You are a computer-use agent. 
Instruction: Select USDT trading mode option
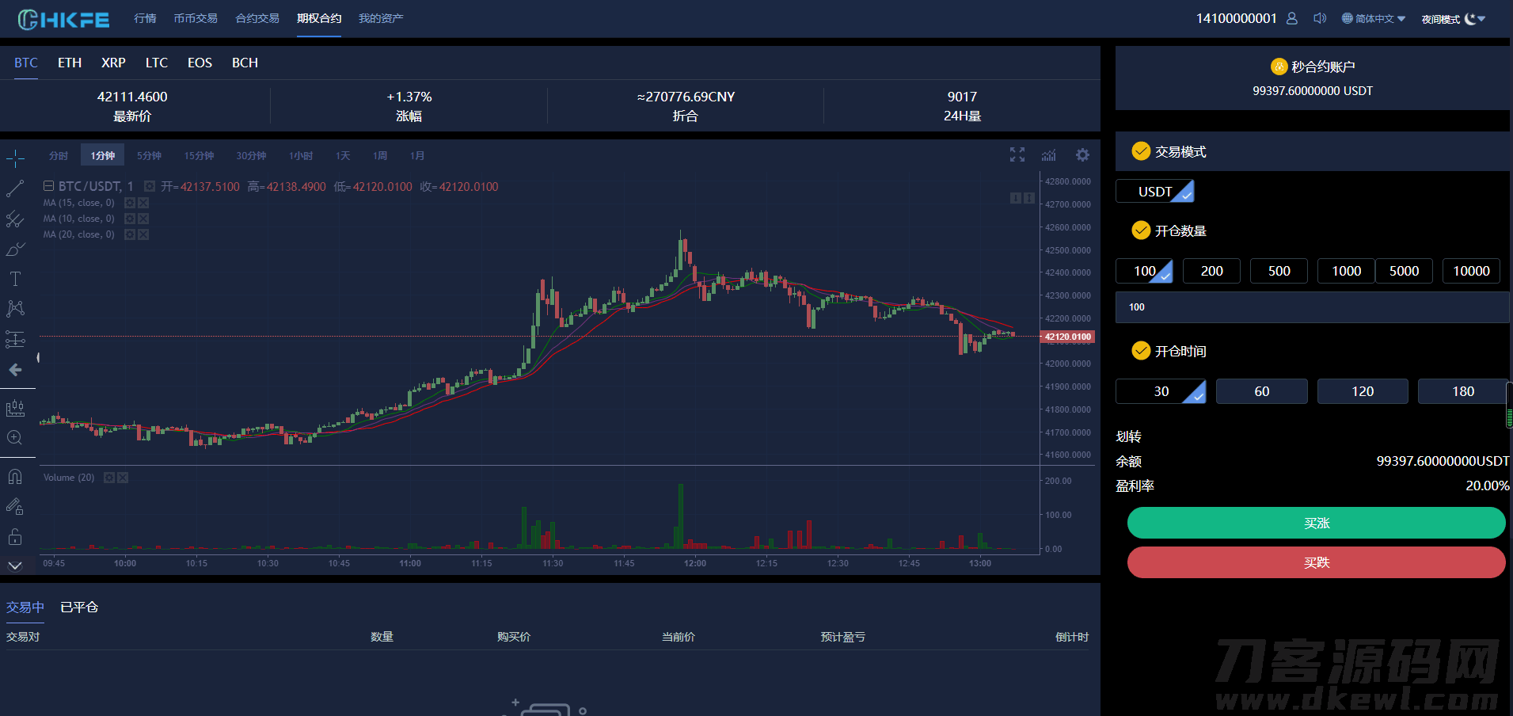pos(1154,192)
